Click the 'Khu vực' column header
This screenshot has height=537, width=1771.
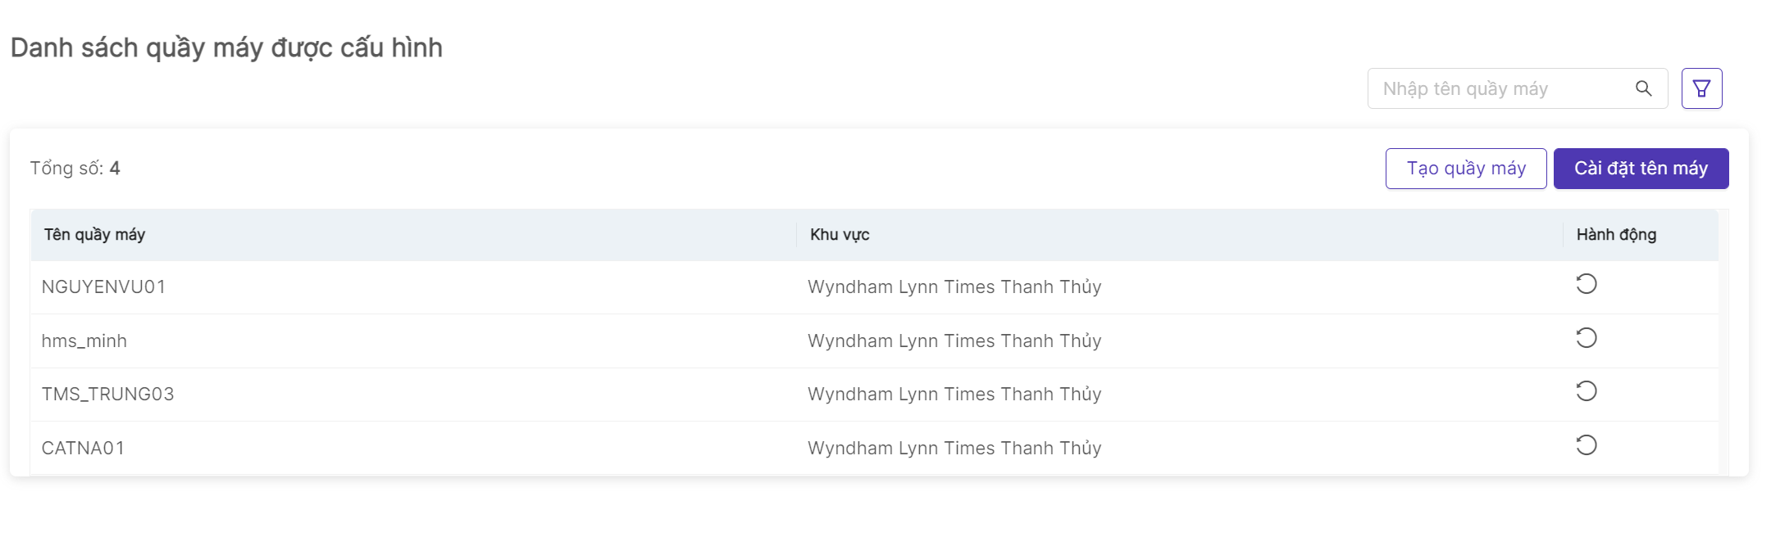[840, 235]
